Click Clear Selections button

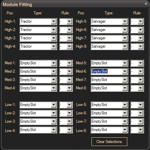tap(109, 142)
